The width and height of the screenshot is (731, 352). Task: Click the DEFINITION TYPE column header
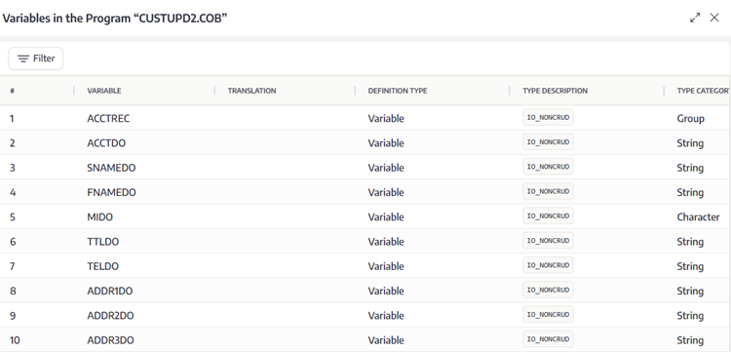[398, 91]
